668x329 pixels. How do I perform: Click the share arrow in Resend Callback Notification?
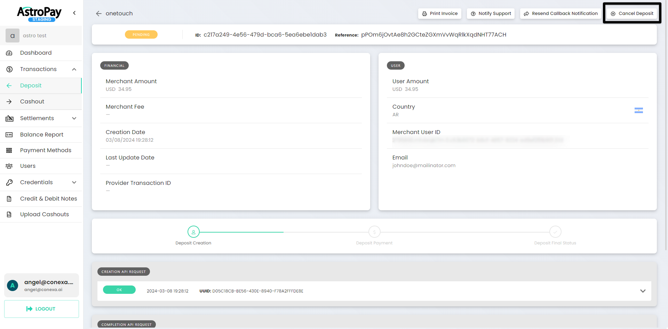[x=526, y=14]
